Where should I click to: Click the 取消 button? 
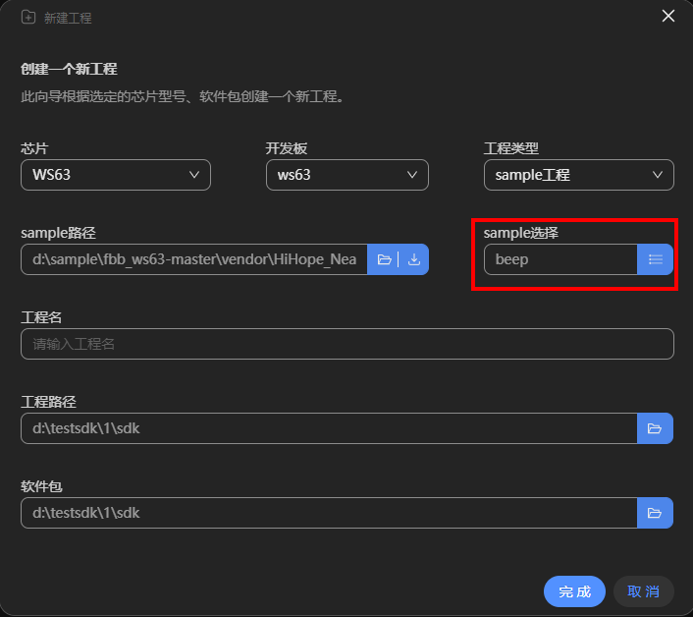point(643,591)
